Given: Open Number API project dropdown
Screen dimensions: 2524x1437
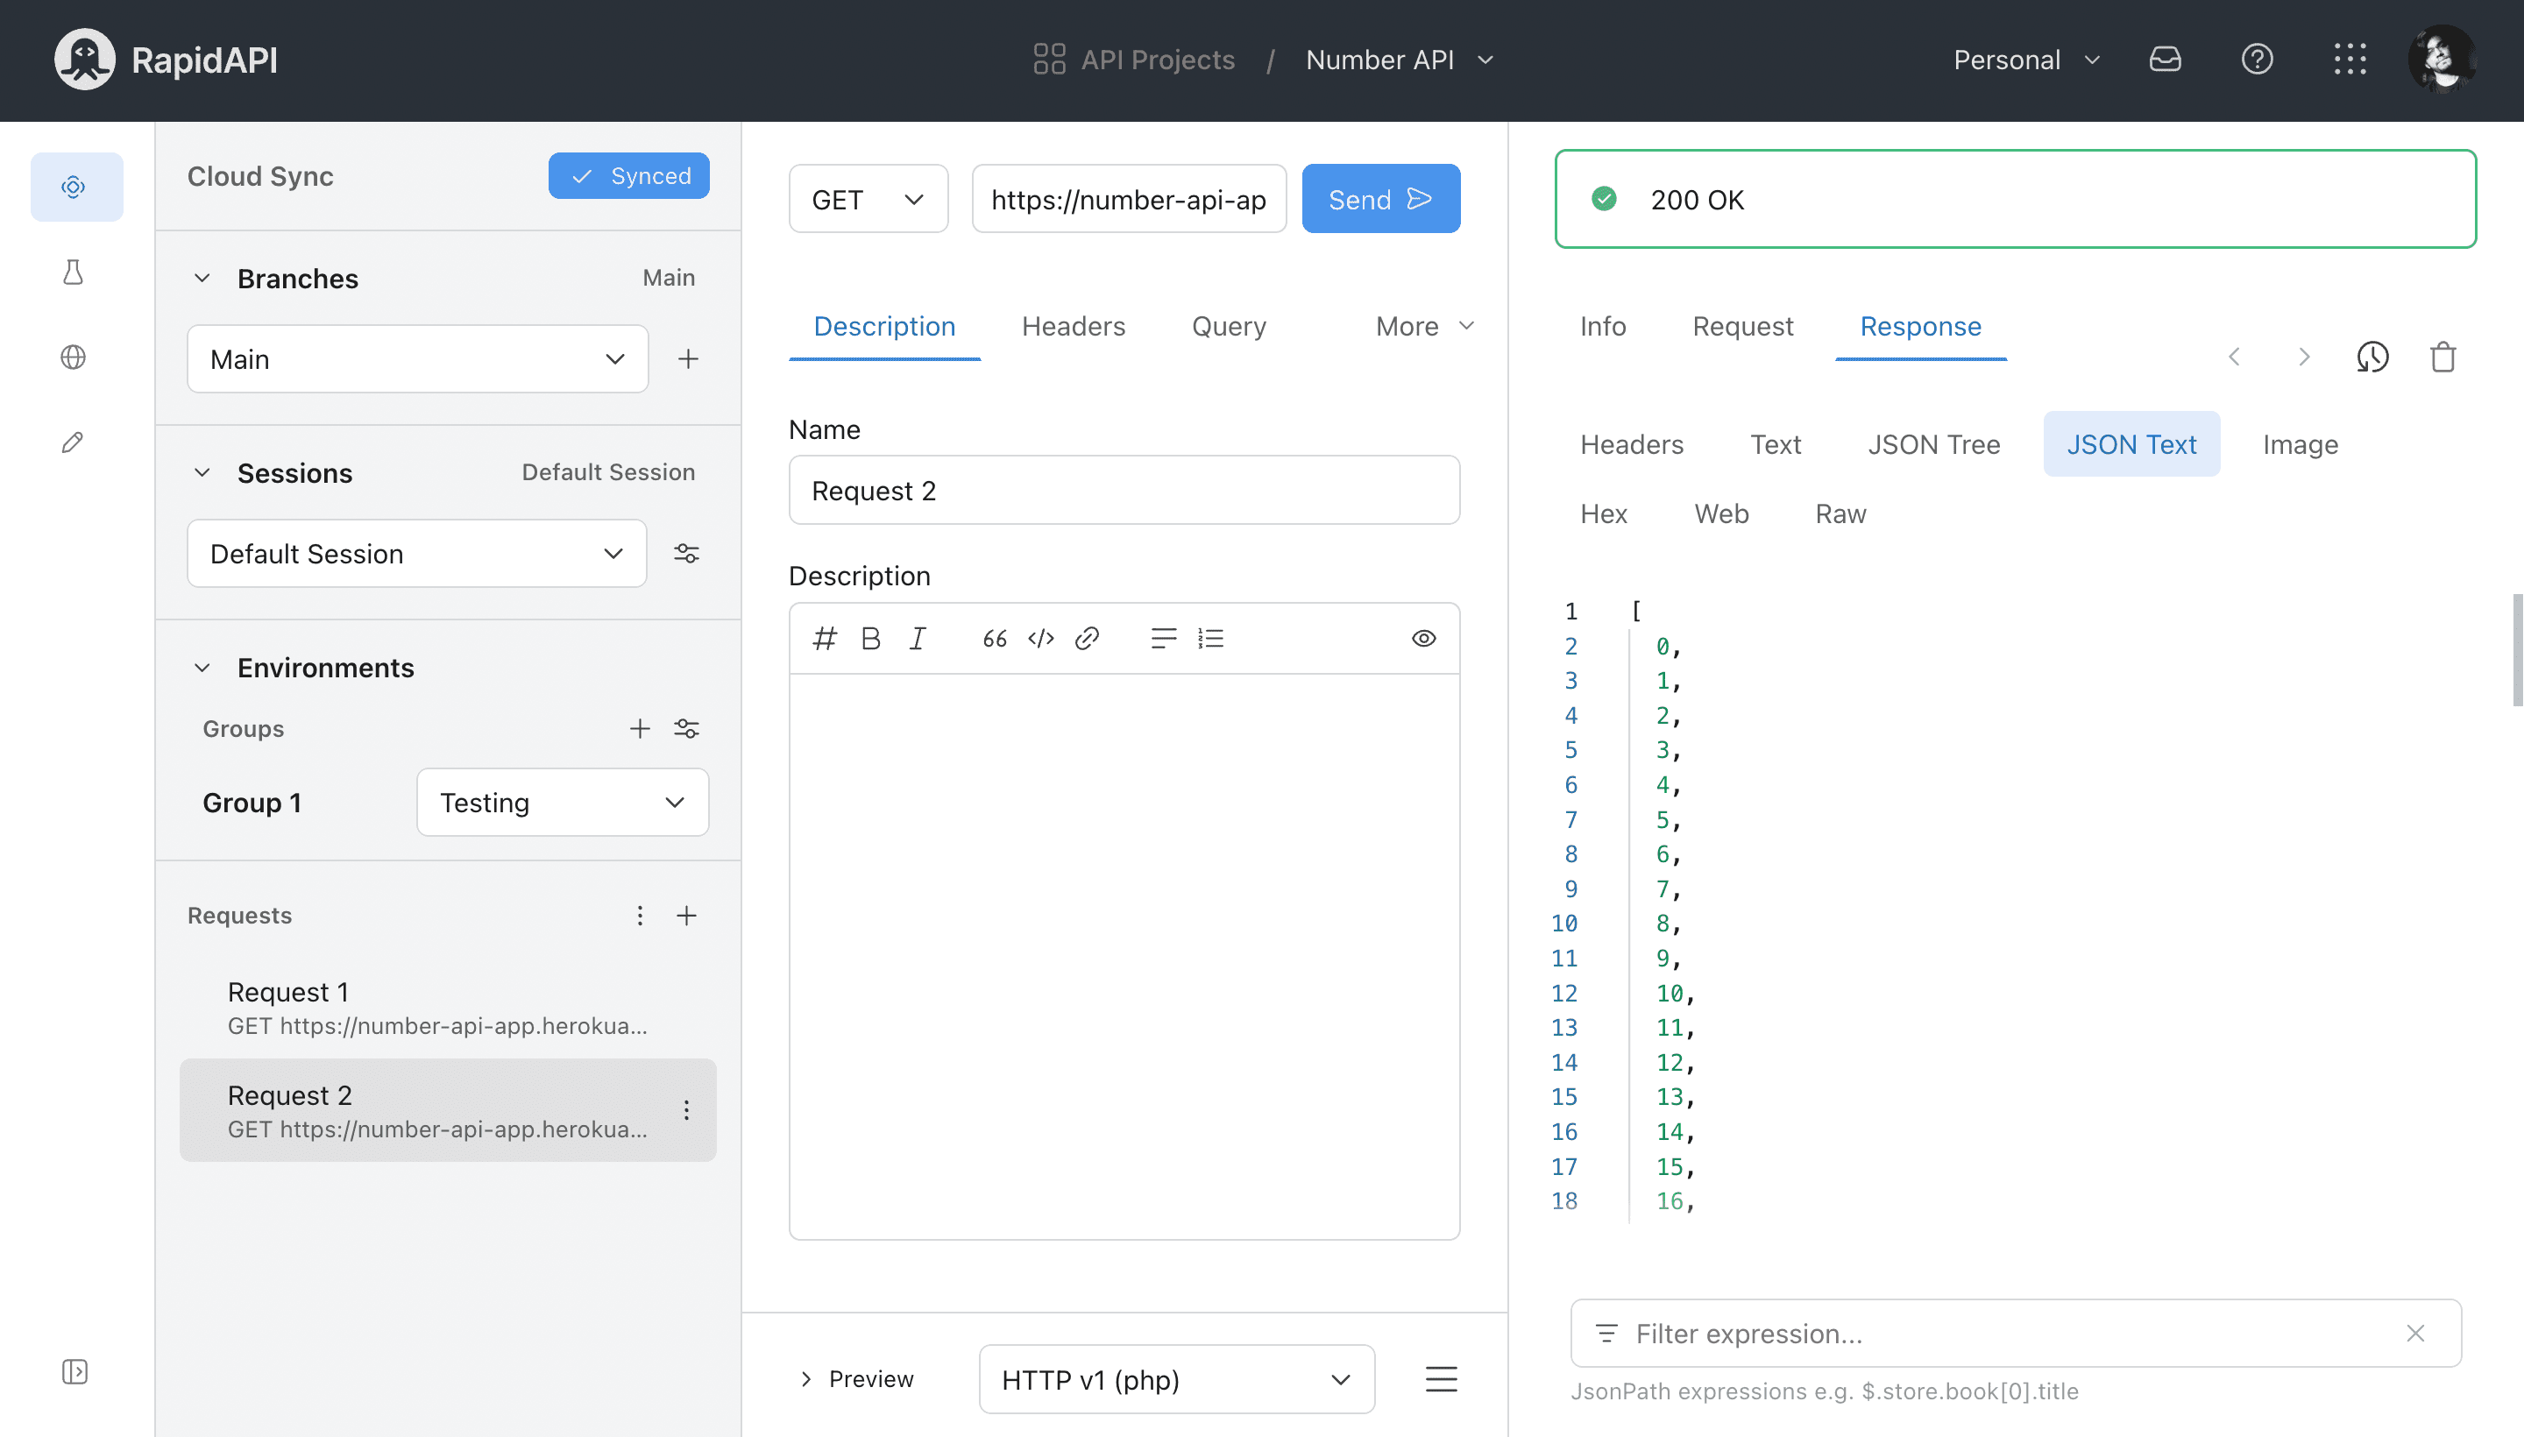Looking at the screenshot, I should pos(1400,60).
